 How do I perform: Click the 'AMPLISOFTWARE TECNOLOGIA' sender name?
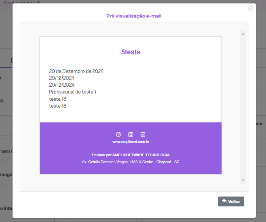(x=141, y=155)
